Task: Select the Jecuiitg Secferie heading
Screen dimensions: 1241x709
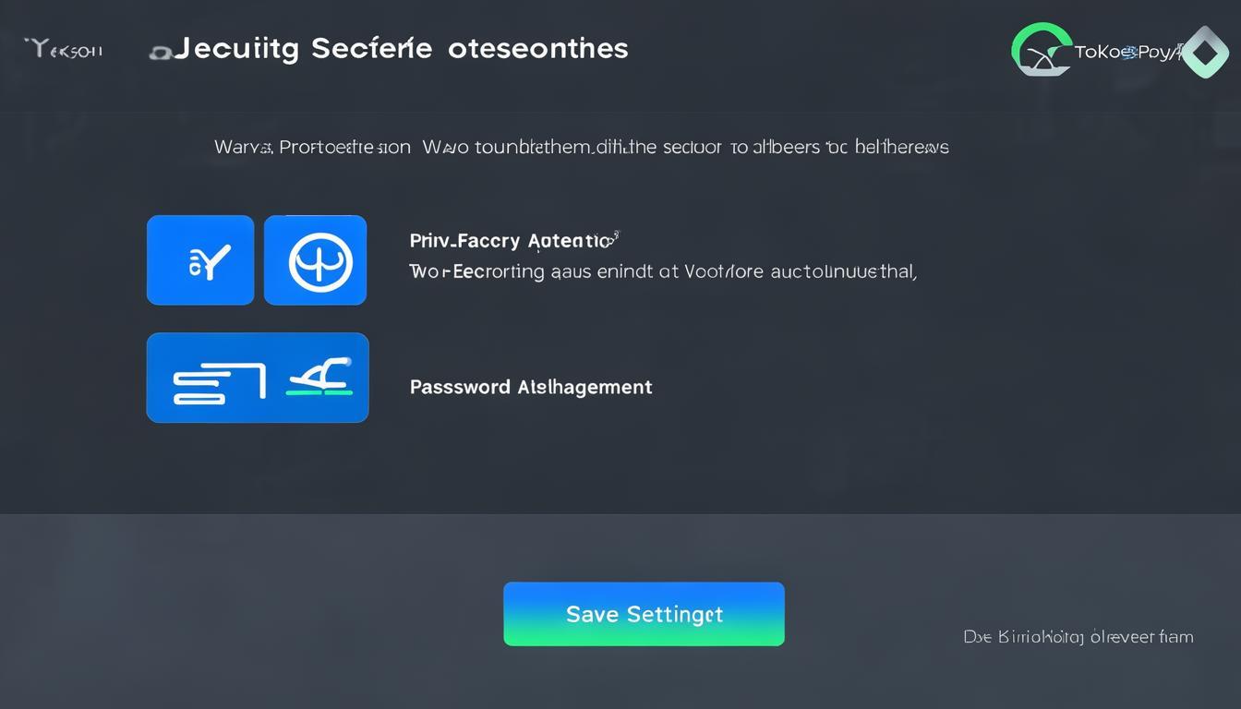Action: click(x=303, y=49)
